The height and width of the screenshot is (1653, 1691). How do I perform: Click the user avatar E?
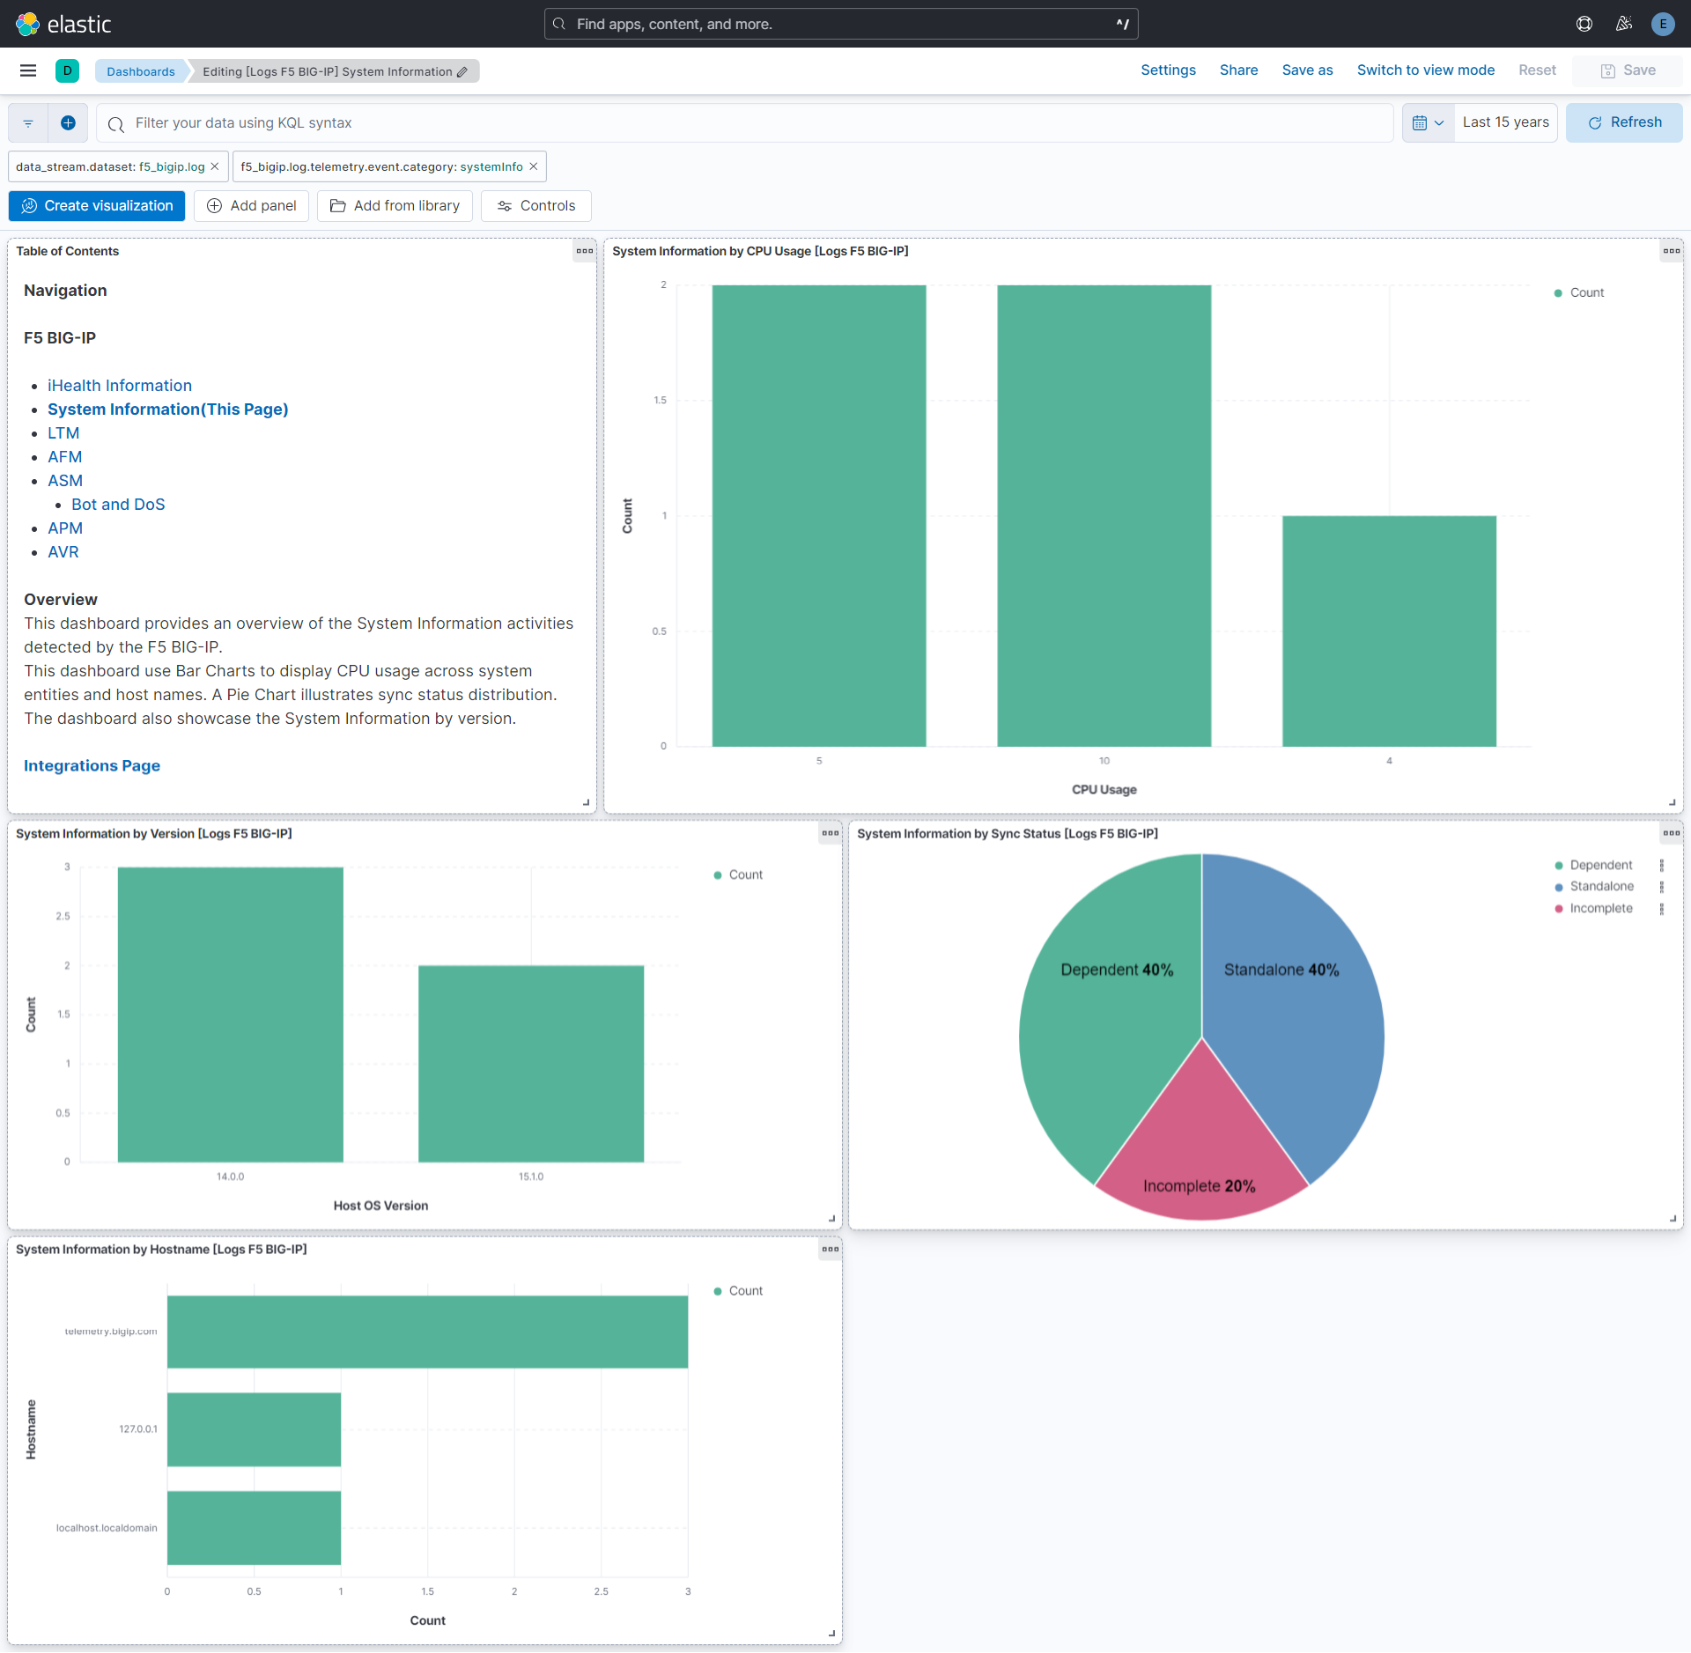[1663, 24]
